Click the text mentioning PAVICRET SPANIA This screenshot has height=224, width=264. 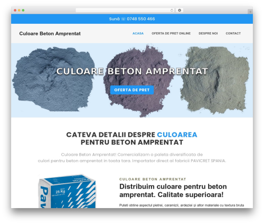[x=132, y=161]
